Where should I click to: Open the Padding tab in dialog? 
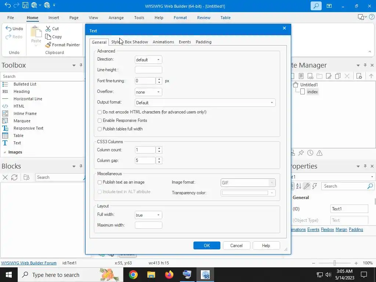(203, 42)
